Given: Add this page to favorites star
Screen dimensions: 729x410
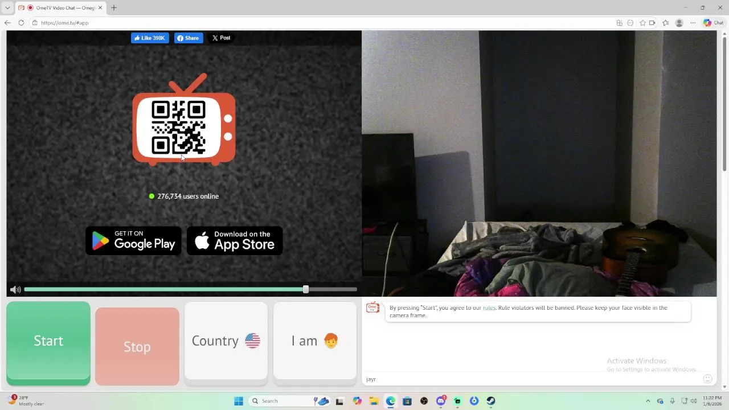Looking at the screenshot, I should click(x=643, y=23).
